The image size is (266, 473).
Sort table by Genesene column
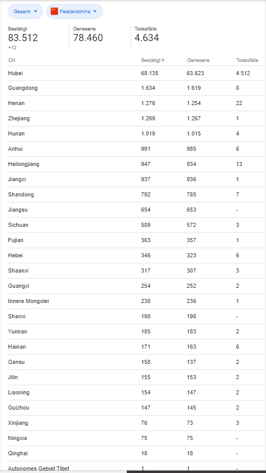pos(198,60)
